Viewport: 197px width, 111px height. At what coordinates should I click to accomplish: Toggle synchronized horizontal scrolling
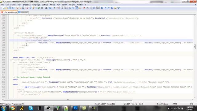pyautogui.click(x=65, y=8)
